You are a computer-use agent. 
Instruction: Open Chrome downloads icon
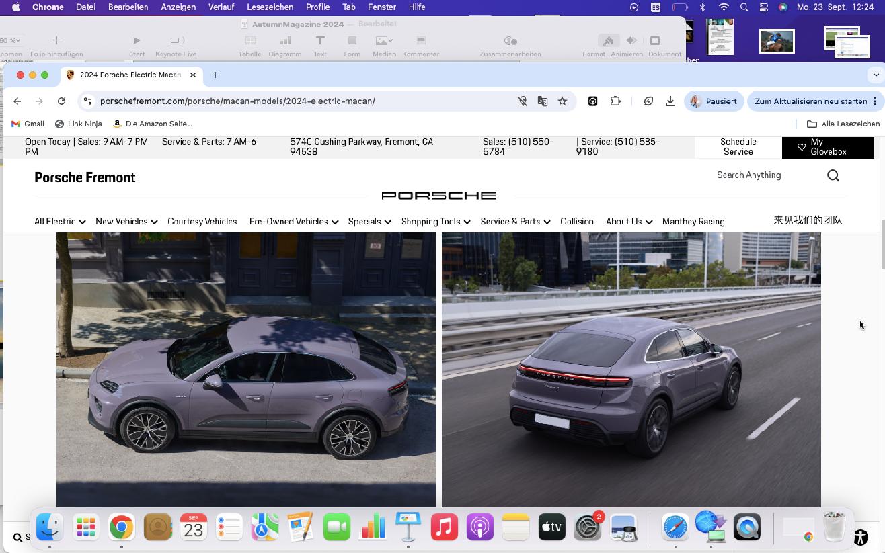670,101
